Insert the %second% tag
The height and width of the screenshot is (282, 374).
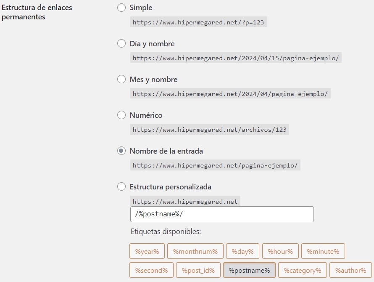[151, 270]
